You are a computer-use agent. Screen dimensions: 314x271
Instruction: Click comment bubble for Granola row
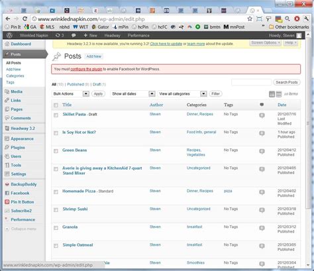click(x=262, y=228)
